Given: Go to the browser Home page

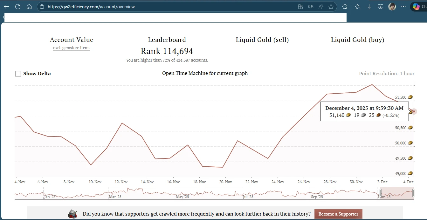Looking at the screenshot, I should (x=29, y=7).
